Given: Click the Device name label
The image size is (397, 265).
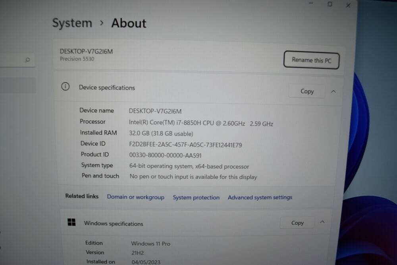Looking at the screenshot, I should (97, 110).
